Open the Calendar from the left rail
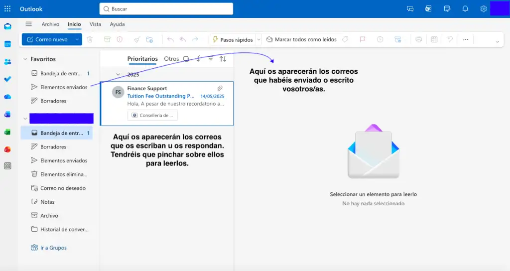510x271 pixels. [x=7, y=44]
